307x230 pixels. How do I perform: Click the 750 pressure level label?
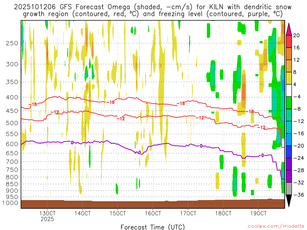[12, 170]
